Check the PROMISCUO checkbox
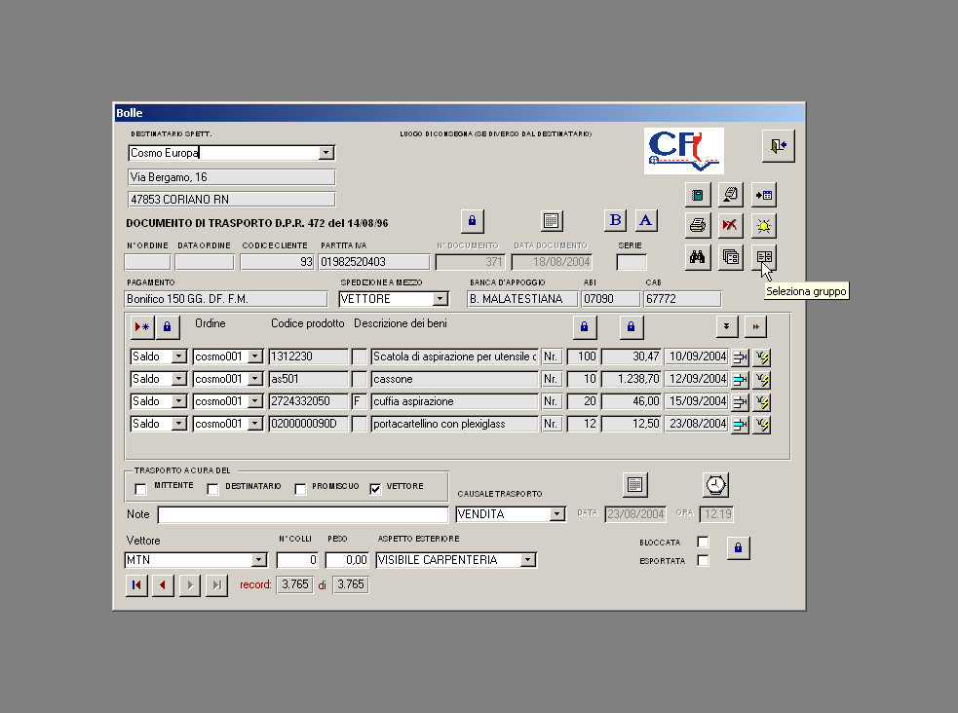Image resolution: width=958 pixels, height=713 pixels. pyautogui.click(x=300, y=489)
